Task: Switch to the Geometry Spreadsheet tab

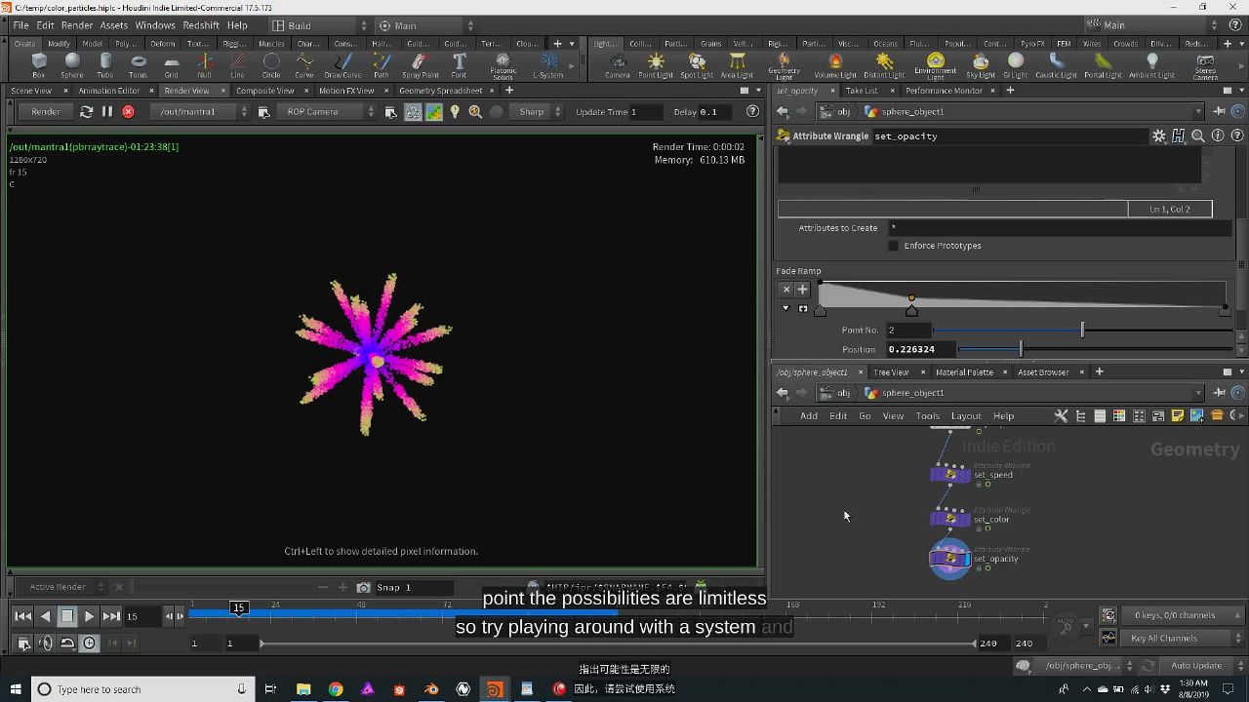Action: coord(441,91)
